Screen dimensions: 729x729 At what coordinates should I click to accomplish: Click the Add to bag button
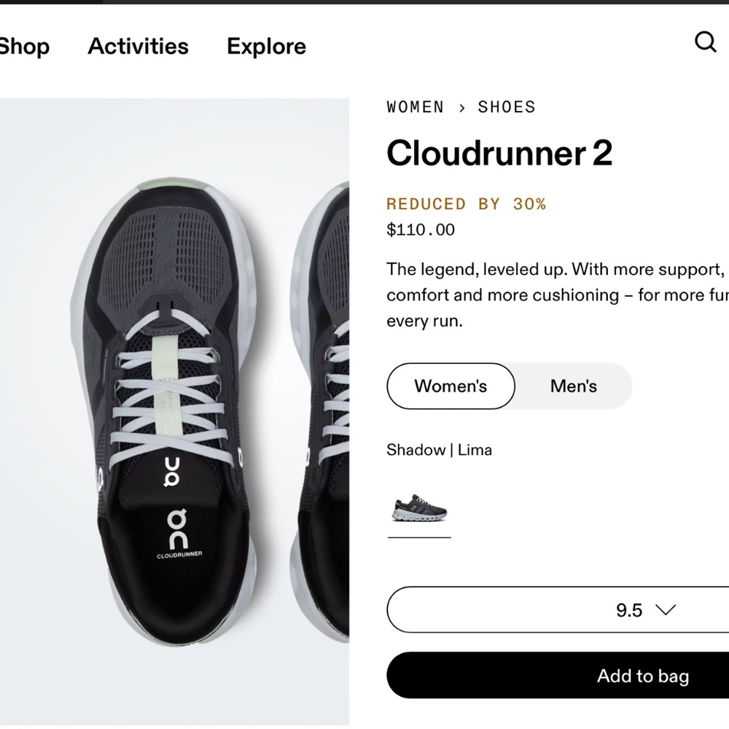click(x=642, y=676)
